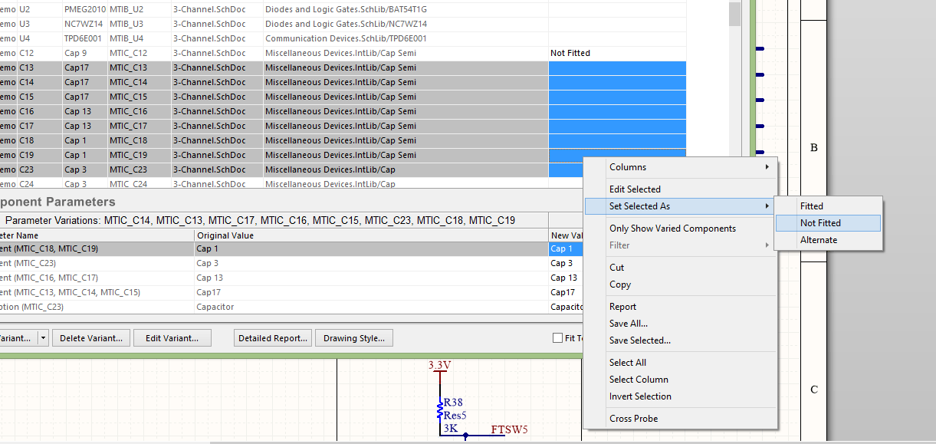
Task: Select the C15 designator cell
Action: click(x=39, y=97)
